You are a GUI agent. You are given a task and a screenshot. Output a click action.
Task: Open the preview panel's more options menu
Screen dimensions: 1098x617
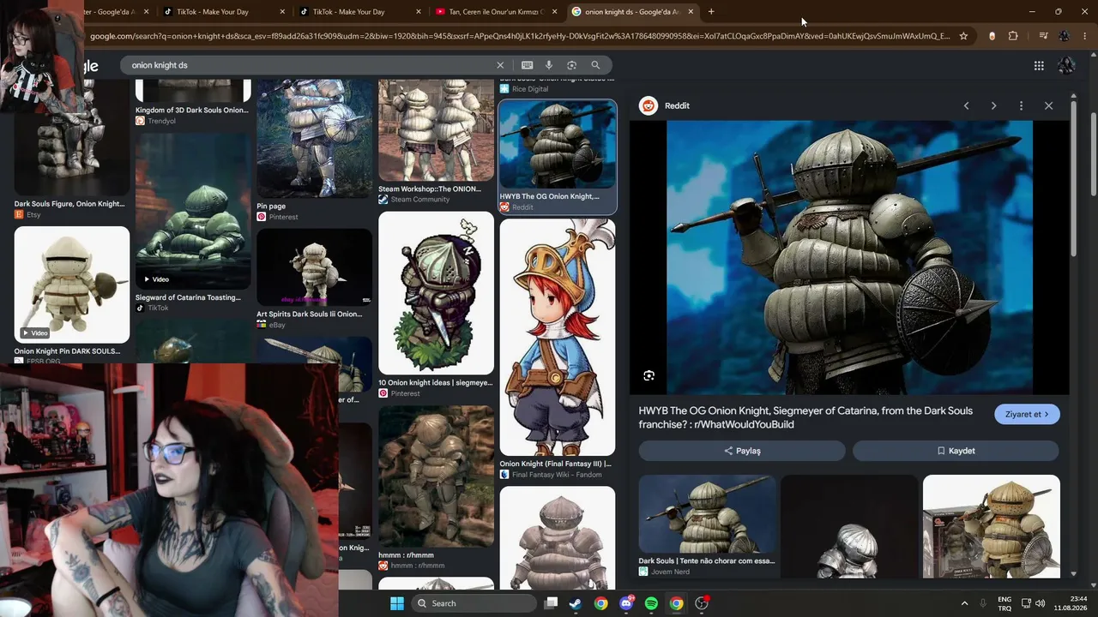(x=1021, y=105)
